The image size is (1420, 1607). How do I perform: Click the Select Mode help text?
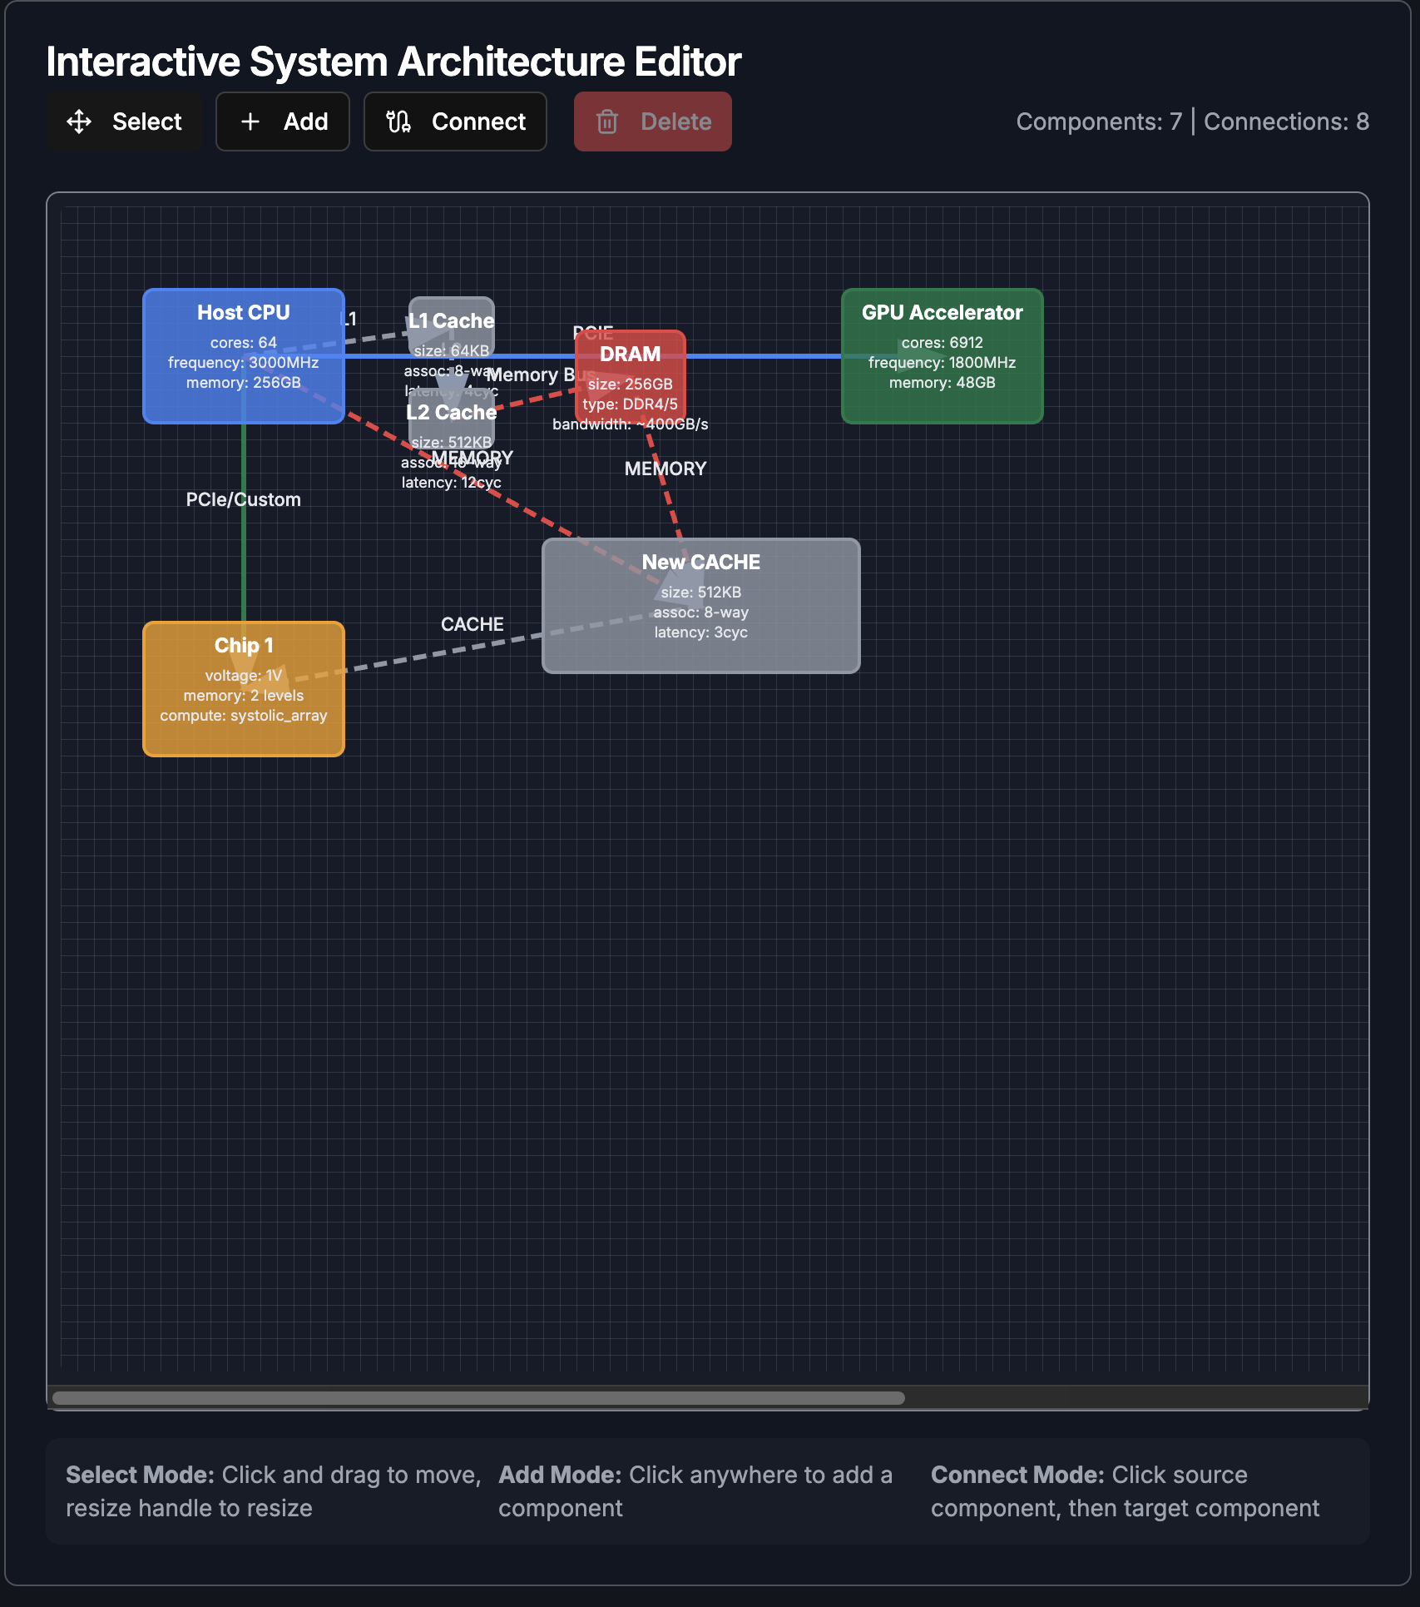(x=274, y=1491)
